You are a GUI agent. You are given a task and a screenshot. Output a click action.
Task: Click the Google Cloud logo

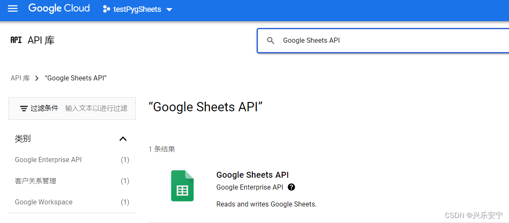[x=59, y=9]
